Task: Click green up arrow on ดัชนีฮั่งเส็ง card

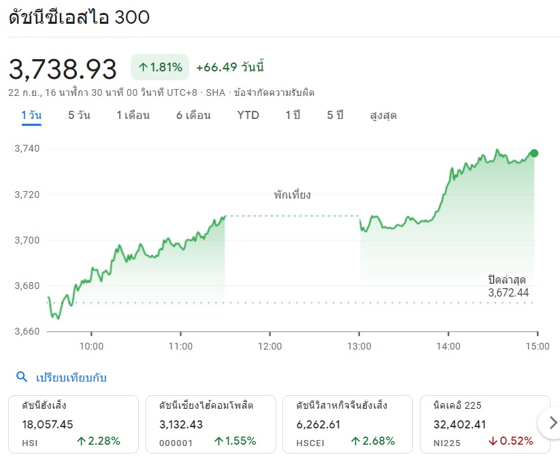Action: click(x=81, y=441)
